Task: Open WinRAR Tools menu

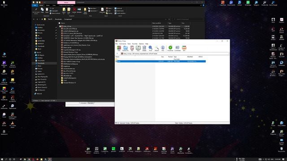Action: [x=129, y=44]
